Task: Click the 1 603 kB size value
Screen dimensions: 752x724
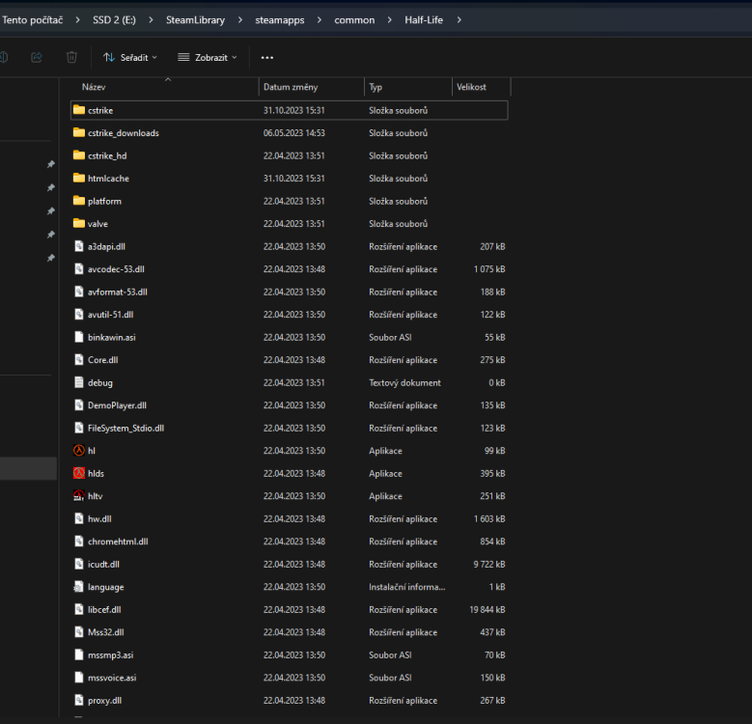Action: tap(489, 518)
